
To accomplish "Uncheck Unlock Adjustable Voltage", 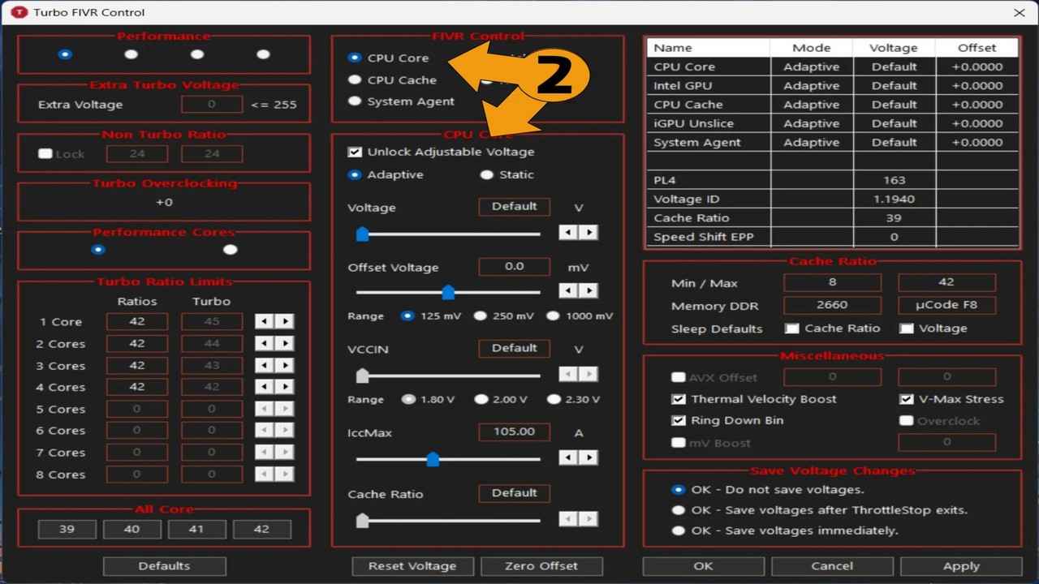I will coord(354,151).
